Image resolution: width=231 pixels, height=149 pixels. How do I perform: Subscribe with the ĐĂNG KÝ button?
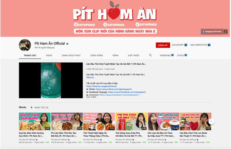point(163,45)
